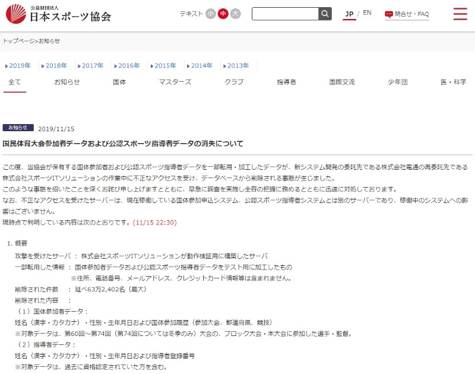Set text size to medium (中)
Viewport: 475px width, 374px height.
pyautogui.click(x=223, y=14)
